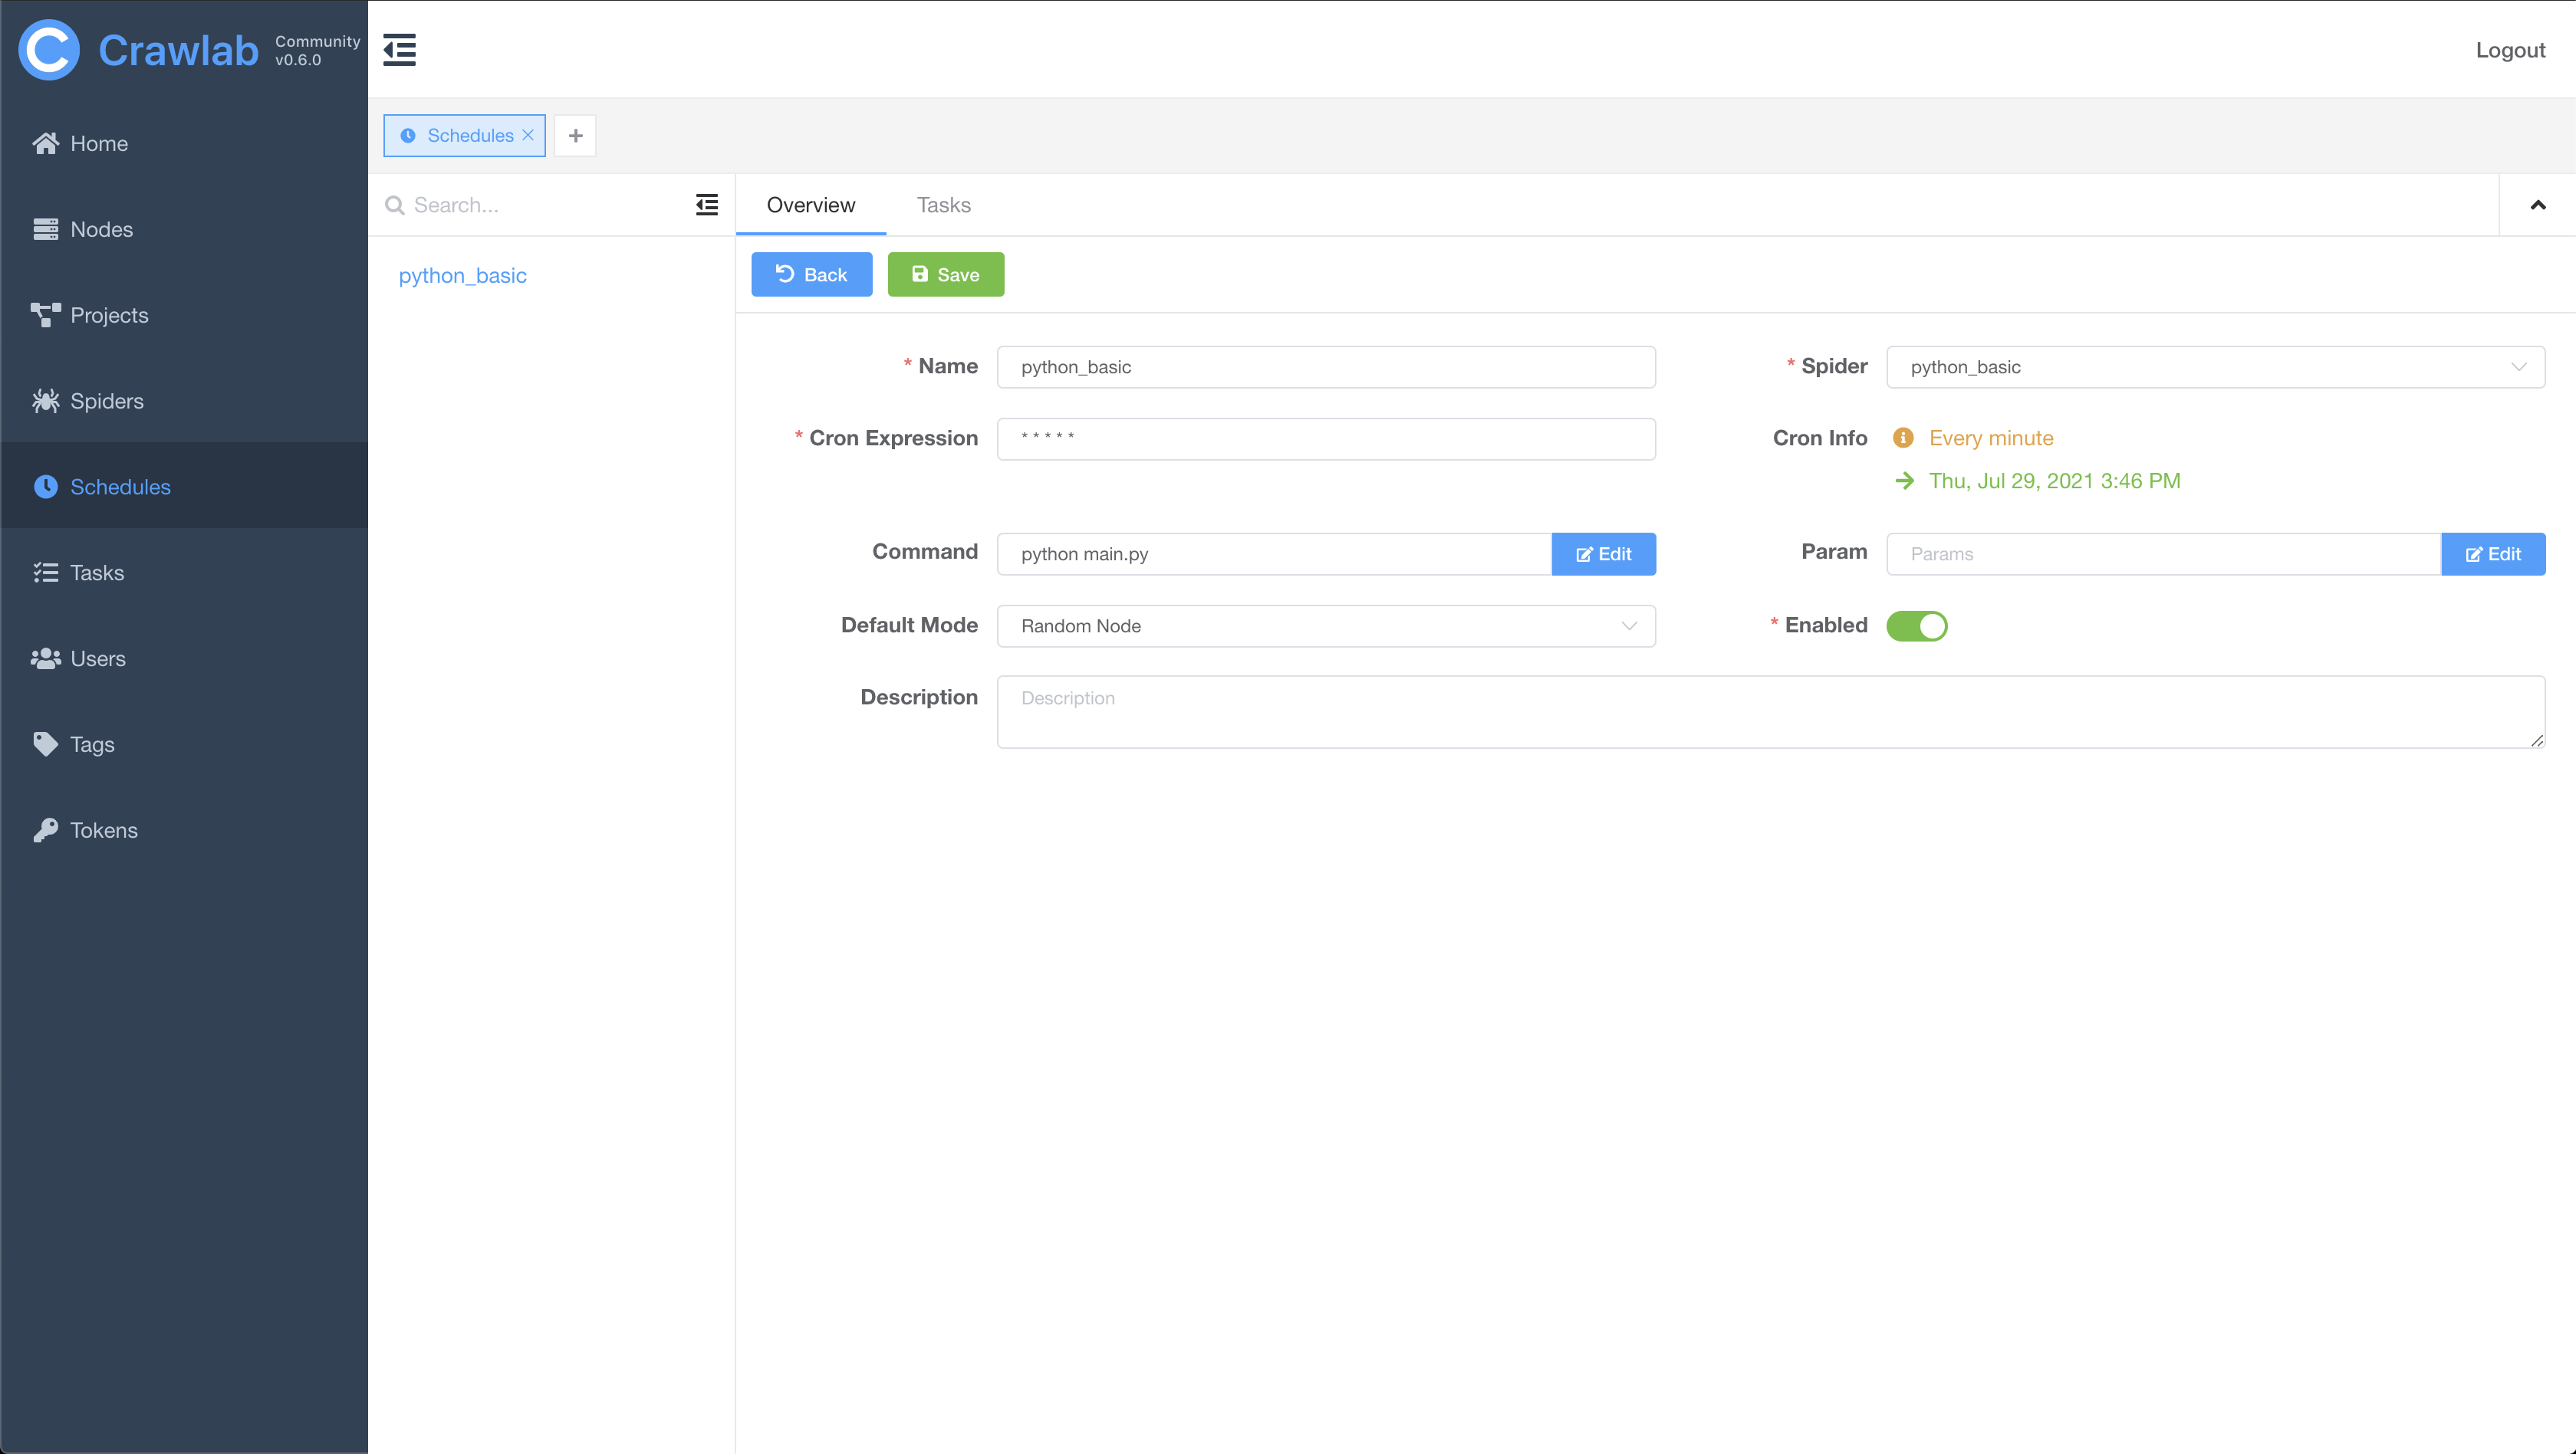The image size is (2576, 1454).
Task: Collapse the detail header with up chevron
Action: point(2537,205)
